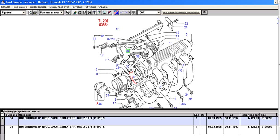The height and width of the screenshot is (140, 280).
Task: Select callout 24 in the diagram
Action: [x=187, y=95]
